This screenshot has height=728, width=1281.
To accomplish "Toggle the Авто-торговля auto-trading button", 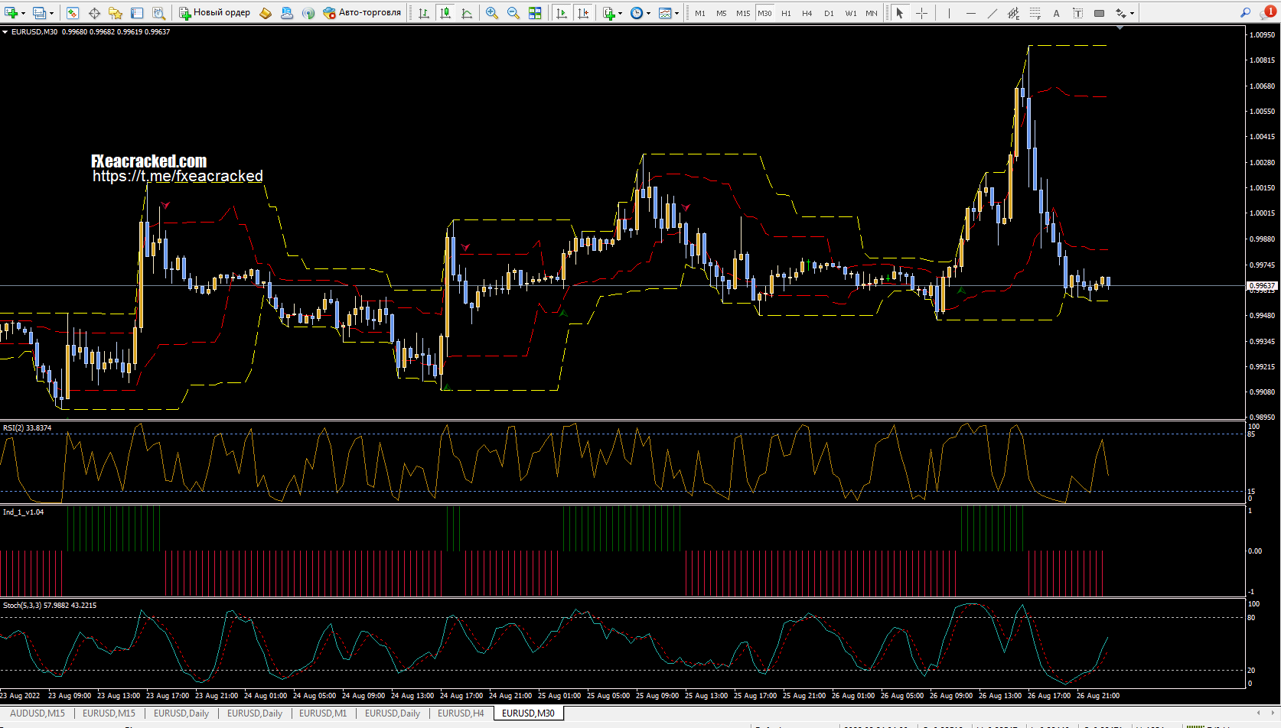I will tap(362, 13).
